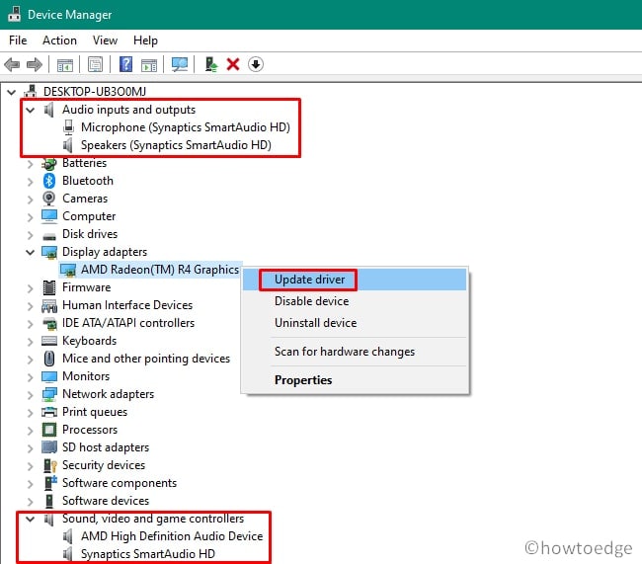This screenshot has width=642, height=564.
Task: Select AMD High Definition Audio Device
Action: (172, 536)
